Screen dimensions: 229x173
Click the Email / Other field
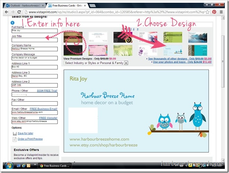coord(35,112)
